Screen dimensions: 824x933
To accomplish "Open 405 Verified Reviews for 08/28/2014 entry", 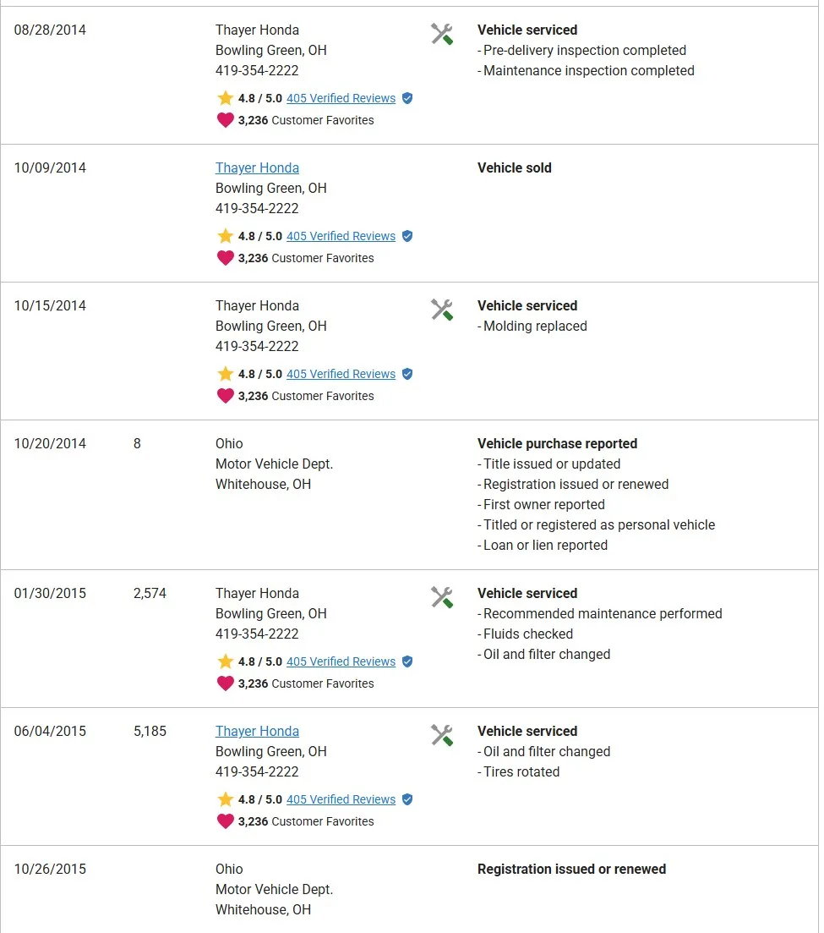I will [341, 98].
